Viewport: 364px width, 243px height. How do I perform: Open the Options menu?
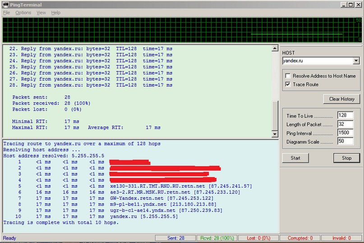(23, 13)
